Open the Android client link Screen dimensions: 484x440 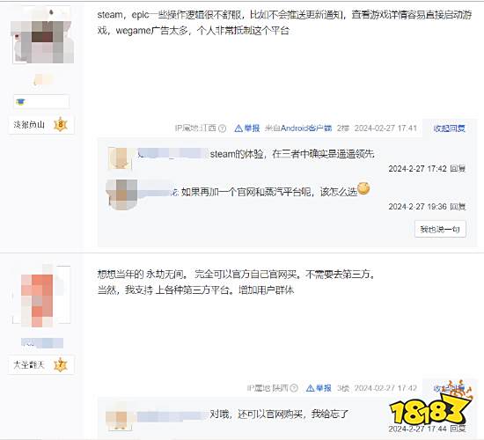tap(298, 128)
